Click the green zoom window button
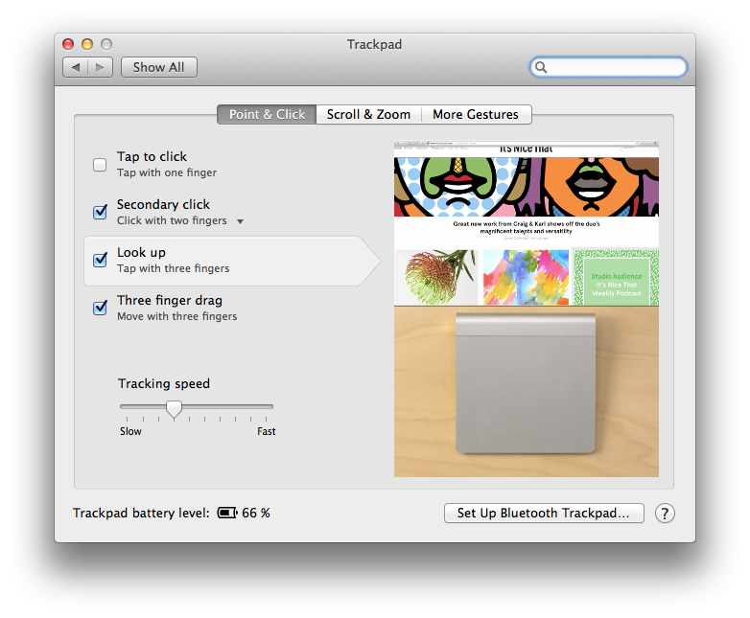The height and width of the screenshot is (618, 750). coord(106,44)
